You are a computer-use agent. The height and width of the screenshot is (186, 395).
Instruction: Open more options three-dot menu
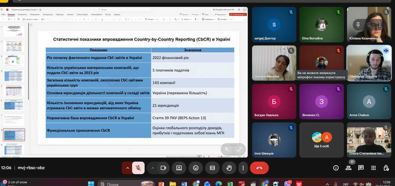[x=243, y=168]
